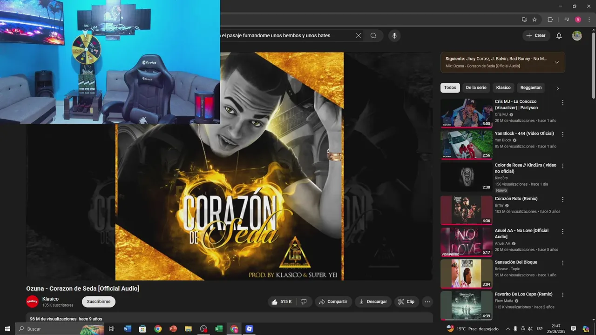Screen dimensions: 596x335
Task: Clear the YouTube search box text
Action: (358, 36)
